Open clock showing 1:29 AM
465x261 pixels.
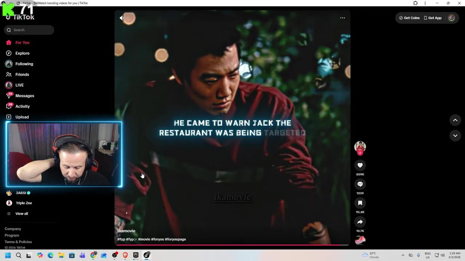(455, 255)
